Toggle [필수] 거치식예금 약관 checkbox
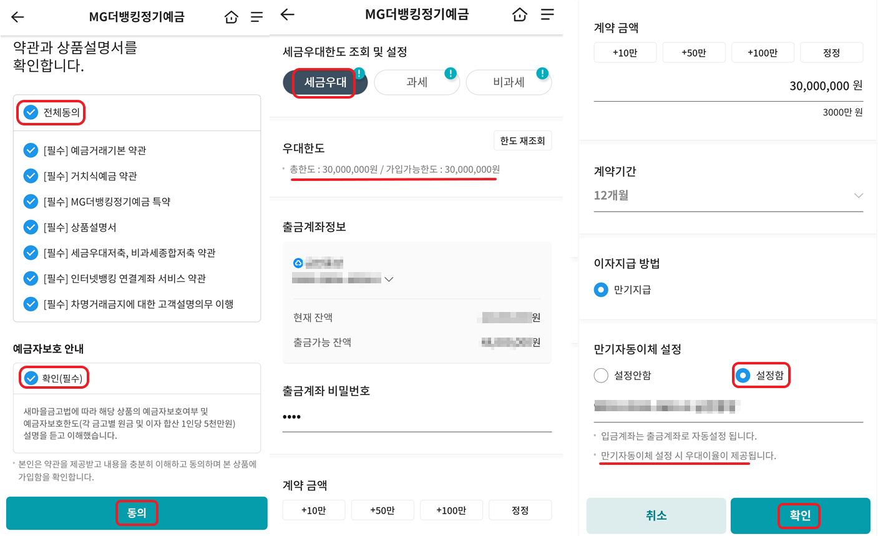The width and height of the screenshot is (878, 536). coord(31,176)
